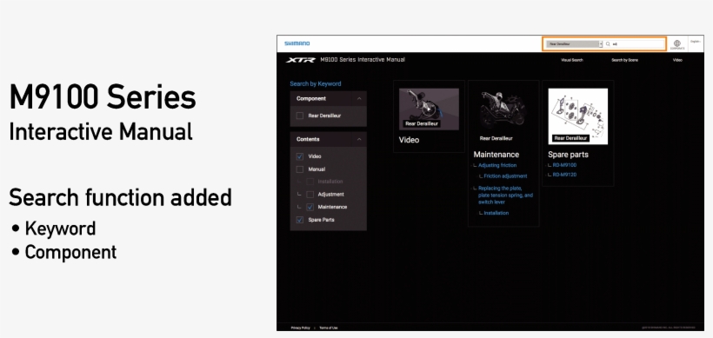Open the RD-M9120 spare parts link

pos(564,175)
